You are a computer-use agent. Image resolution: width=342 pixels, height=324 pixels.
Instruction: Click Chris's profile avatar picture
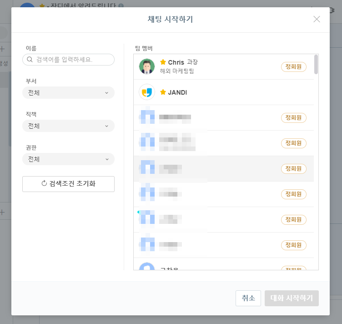[147, 66]
